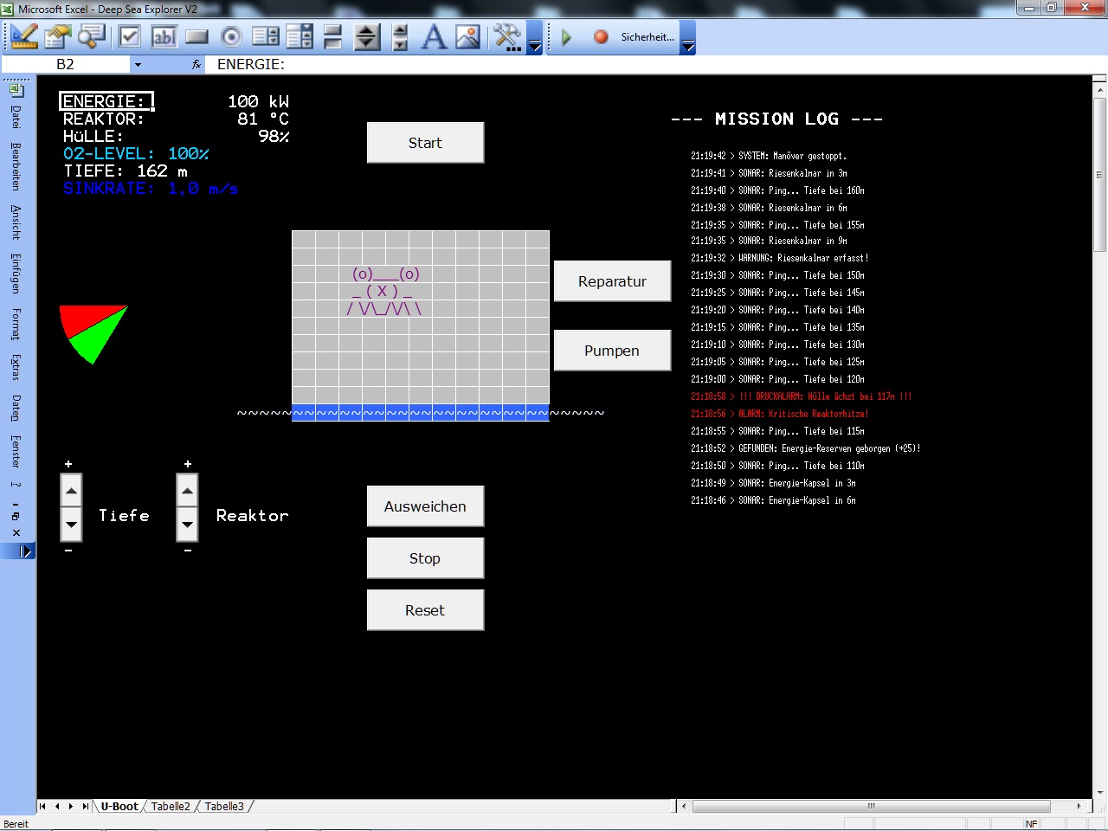
Task: Open the Extras menu
Action: click(16, 367)
